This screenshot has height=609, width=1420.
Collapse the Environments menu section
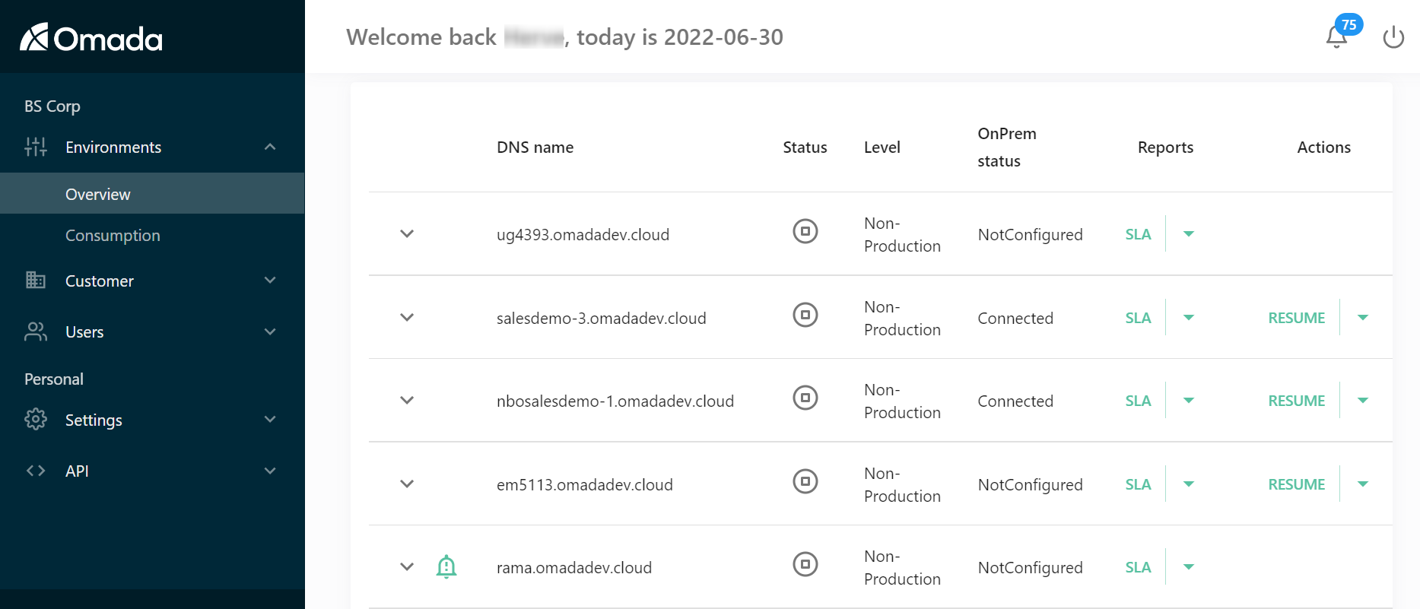(270, 147)
